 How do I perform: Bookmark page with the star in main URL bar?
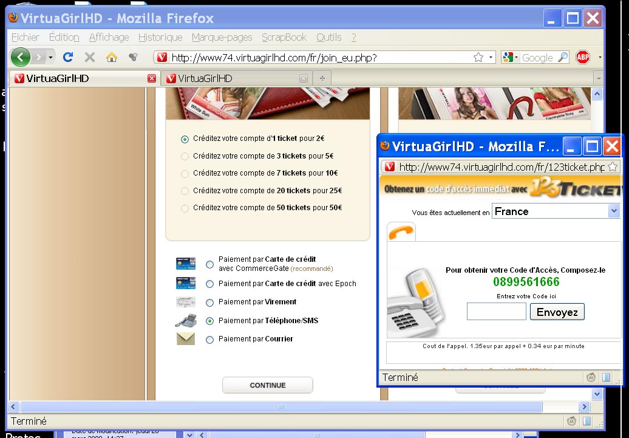[x=478, y=58]
